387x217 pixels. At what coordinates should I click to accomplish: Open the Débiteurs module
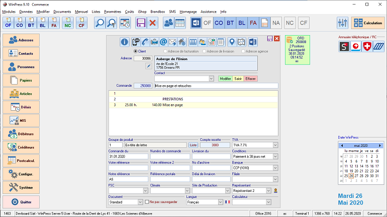click(21, 134)
